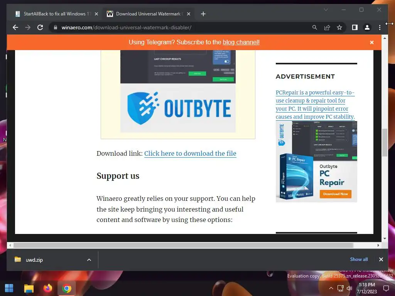Click the Chrome taskbar icon
The image size is (395, 296).
coord(67,288)
